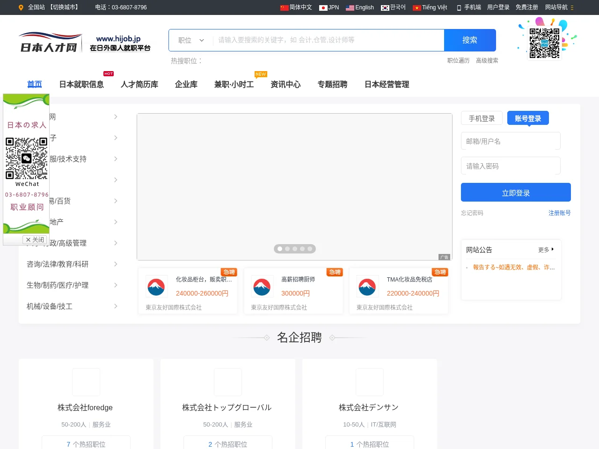Open the 人才简历库 navigation item
This screenshot has height=449, width=599.
pos(139,85)
